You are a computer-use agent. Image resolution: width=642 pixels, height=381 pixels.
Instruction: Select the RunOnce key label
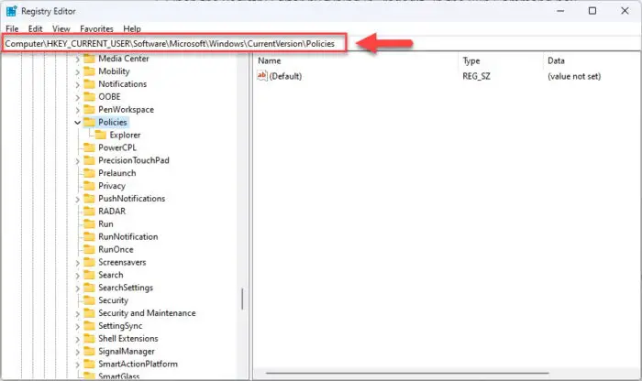coord(116,249)
